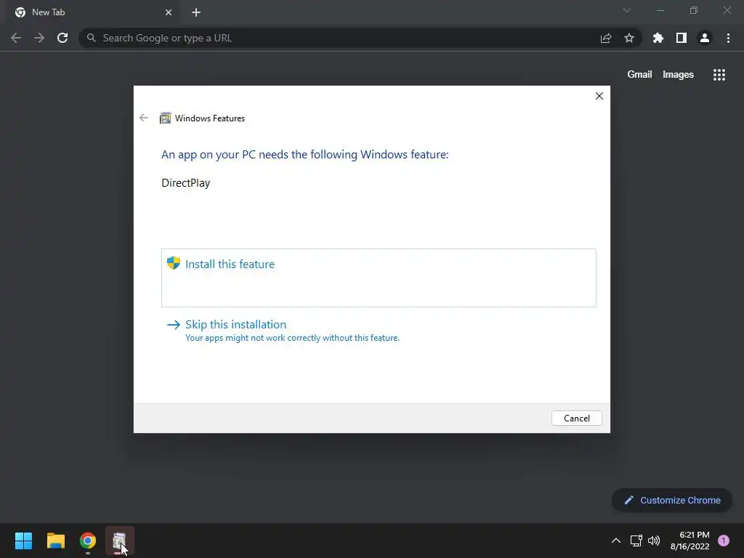Close the Windows Features dialog with X
The width and height of the screenshot is (744, 558).
(x=599, y=96)
